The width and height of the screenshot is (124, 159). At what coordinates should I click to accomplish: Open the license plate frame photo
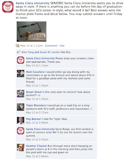[32, 31]
